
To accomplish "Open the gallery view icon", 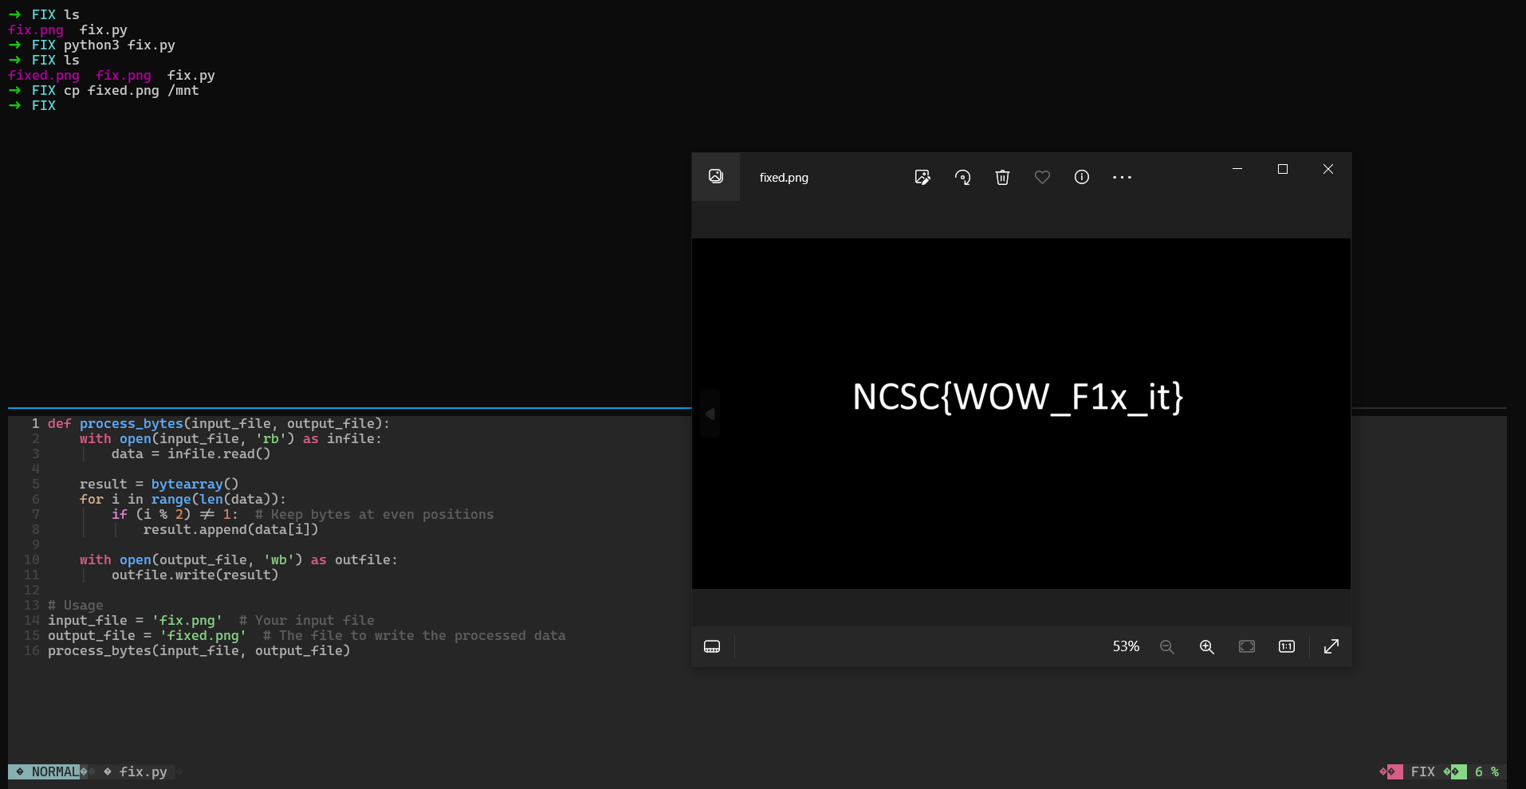I will tap(715, 176).
